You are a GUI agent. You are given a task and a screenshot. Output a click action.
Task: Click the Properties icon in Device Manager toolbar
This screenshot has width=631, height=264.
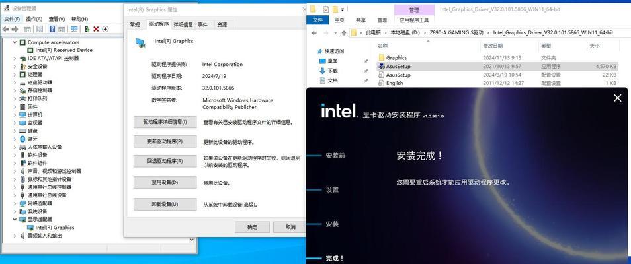pyautogui.click(x=40, y=29)
